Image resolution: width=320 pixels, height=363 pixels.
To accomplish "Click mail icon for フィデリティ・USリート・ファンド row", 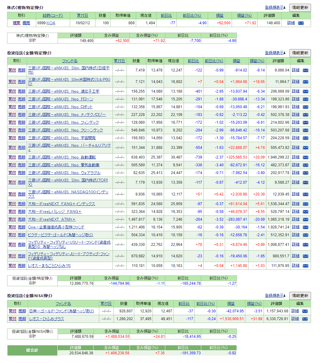I will pos(305,245).
